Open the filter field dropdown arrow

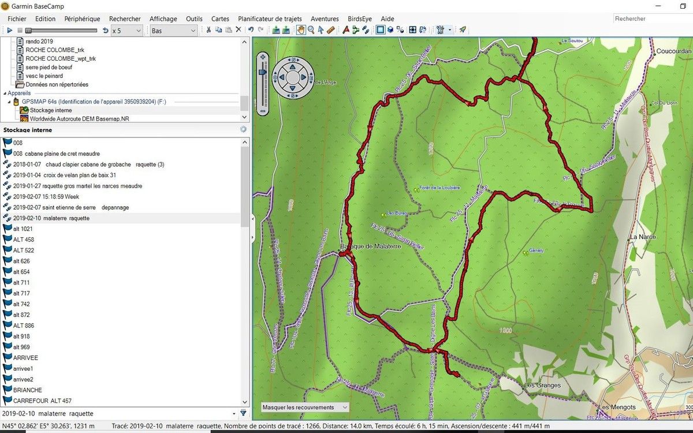[x=234, y=413]
